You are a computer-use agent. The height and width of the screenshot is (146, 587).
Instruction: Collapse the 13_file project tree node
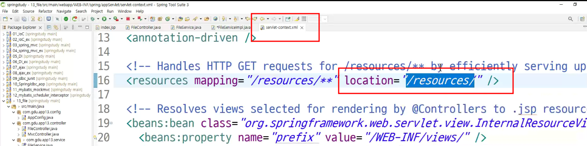tap(4, 101)
